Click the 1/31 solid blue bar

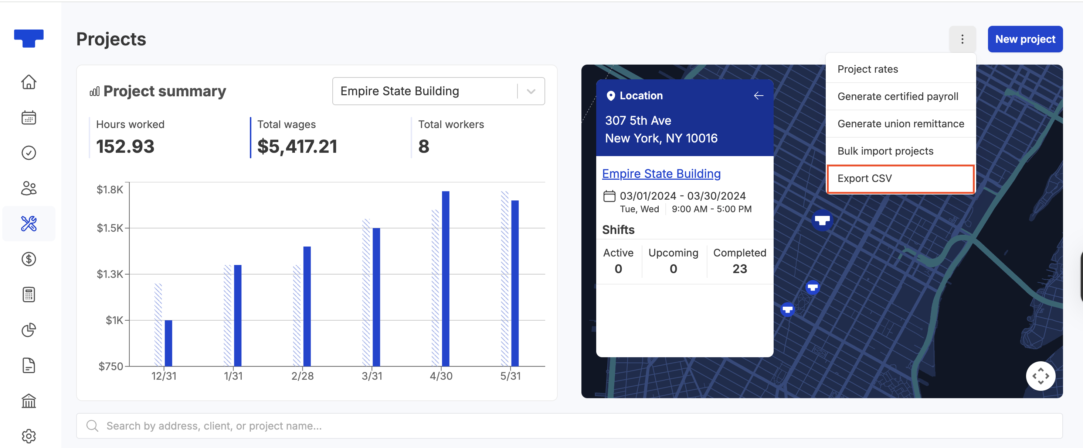(x=238, y=316)
